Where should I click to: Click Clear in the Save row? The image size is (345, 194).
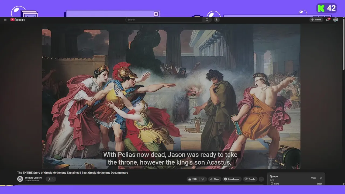[319, 184]
